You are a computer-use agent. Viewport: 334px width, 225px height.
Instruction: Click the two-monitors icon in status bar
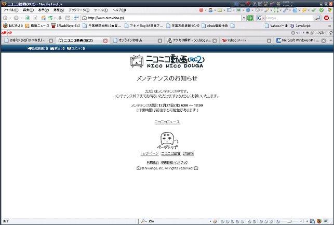point(312,221)
